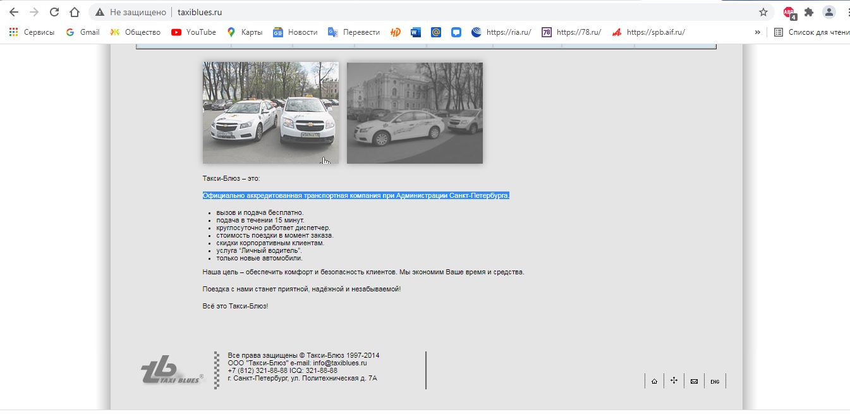850x414 pixels.
Task: Click the browser Back arrow
Action: (13, 12)
